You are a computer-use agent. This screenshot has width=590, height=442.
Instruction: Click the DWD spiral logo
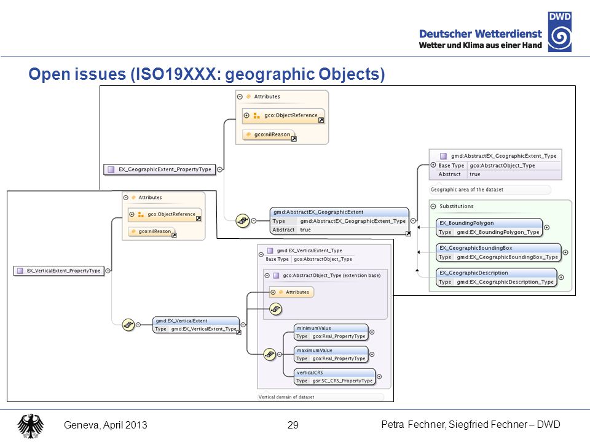click(x=559, y=31)
